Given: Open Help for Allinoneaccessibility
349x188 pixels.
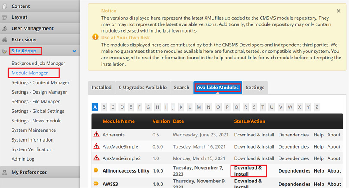Looking at the screenshot, I should point(319,171).
